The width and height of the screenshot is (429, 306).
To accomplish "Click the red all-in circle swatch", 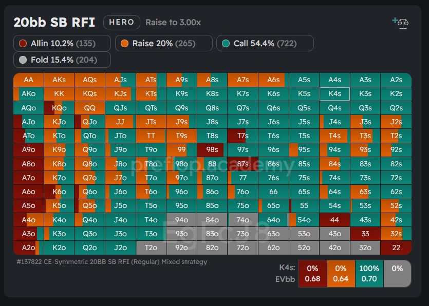I will [x=23, y=44].
